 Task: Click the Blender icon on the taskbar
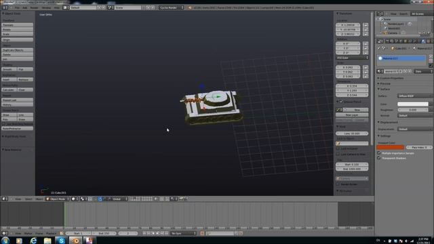coord(75,241)
